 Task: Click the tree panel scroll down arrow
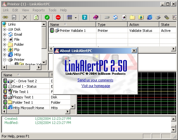(44, 62)
